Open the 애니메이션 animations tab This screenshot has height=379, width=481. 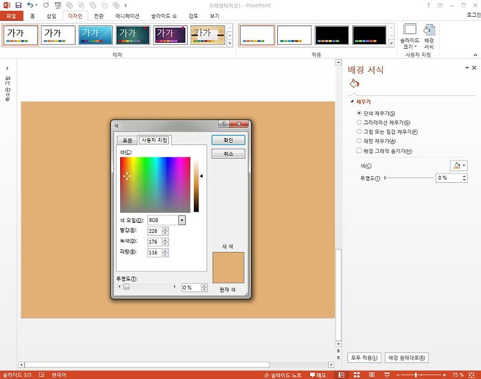128,16
